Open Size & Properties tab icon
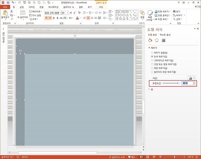Viewport: 201px width, 159px height. coord(163,41)
